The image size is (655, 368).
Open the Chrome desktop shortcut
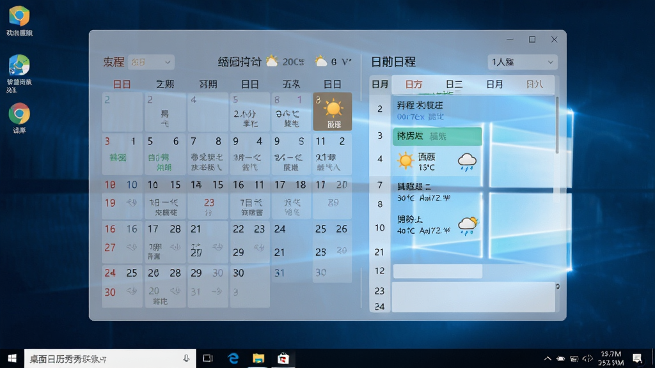pyautogui.click(x=19, y=118)
